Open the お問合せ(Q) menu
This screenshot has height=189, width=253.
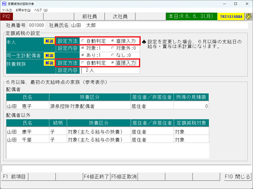(x=23, y=10)
